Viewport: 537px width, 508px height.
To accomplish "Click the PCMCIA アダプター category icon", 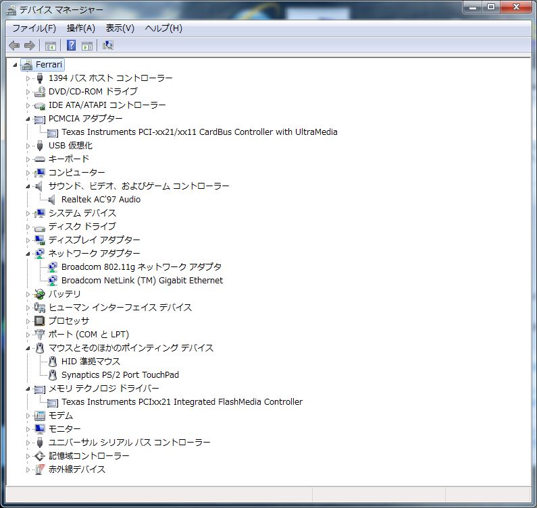I will (x=40, y=119).
